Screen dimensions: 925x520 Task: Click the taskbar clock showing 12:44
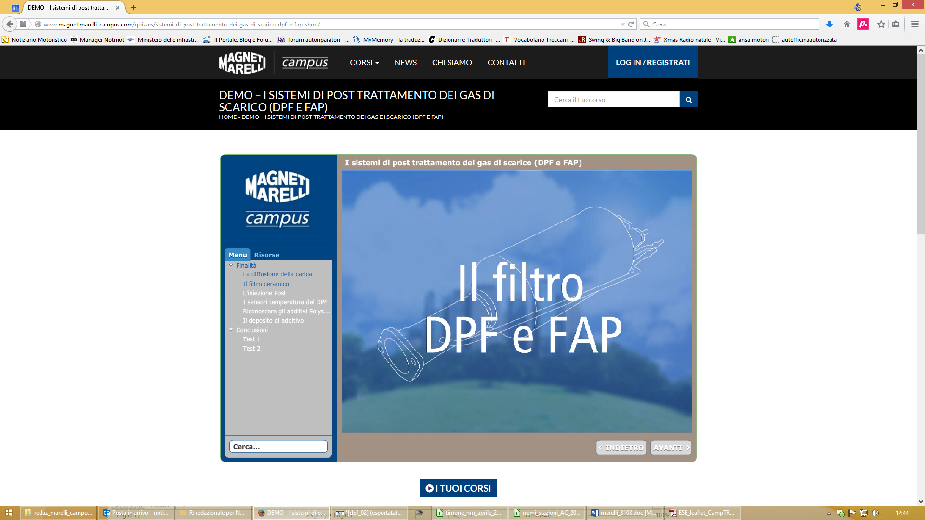(x=902, y=513)
